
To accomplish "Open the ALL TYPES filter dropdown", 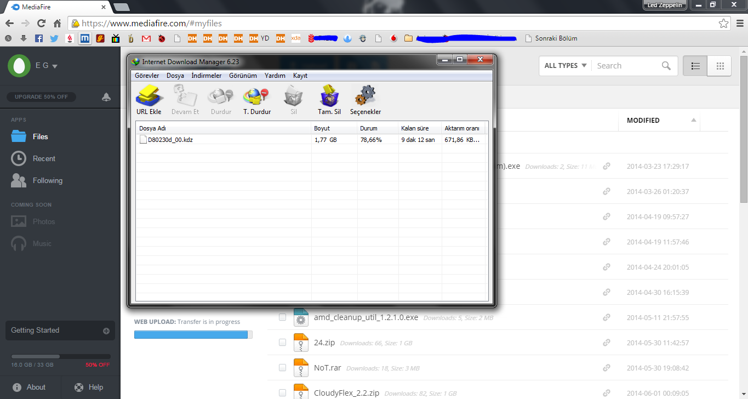I will (x=566, y=66).
